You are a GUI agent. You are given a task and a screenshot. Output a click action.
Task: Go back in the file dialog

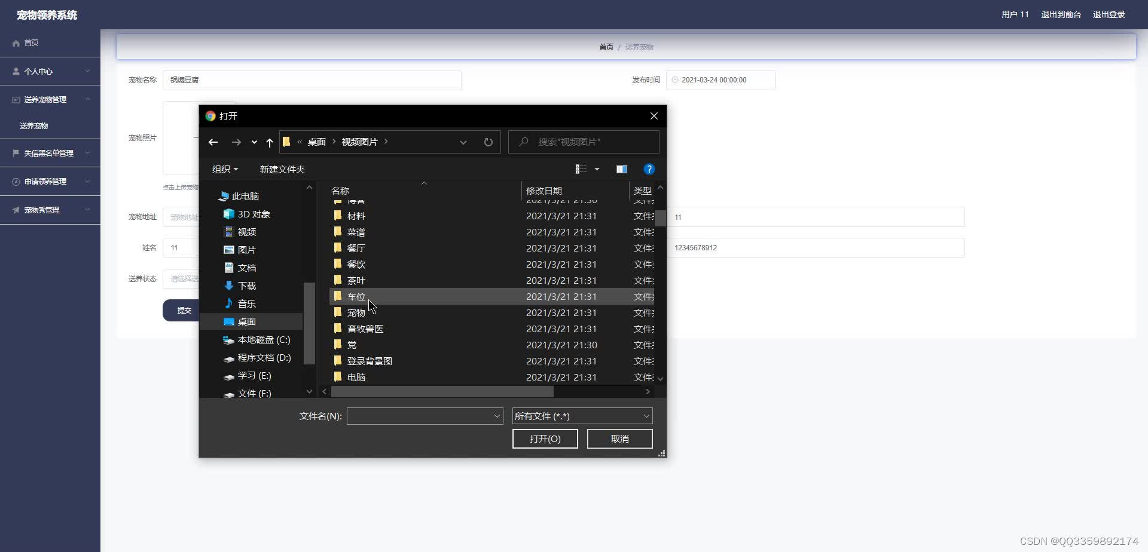(x=213, y=142)
